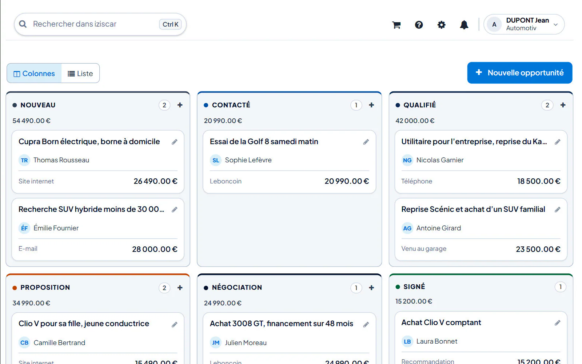582x364 pixels.
Task: Add opportunity in NOUVEAU column
Action: (180, 105)
